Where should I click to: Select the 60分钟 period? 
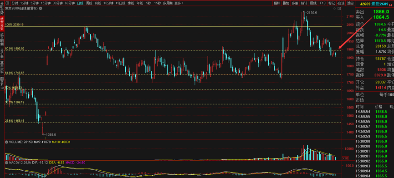point(70,3)
